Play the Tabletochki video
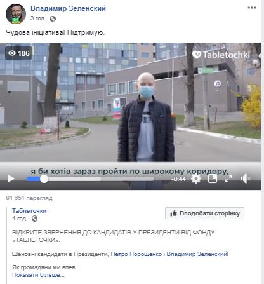Viewport: 264px width, 284px height. (x=11, y=179)
